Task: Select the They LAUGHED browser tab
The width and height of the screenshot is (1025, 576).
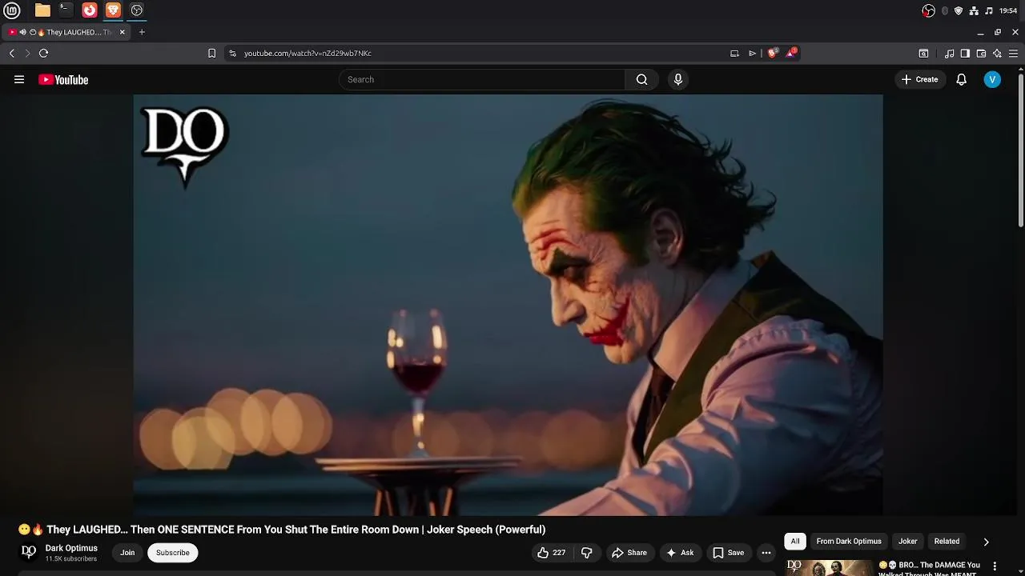Action: point(68,32)
